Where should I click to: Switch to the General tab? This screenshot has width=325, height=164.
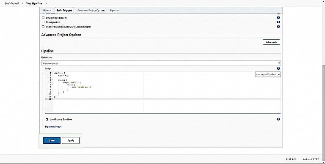coord(47,10)
